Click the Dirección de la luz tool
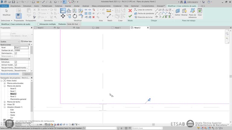 [x=143, y=17]
